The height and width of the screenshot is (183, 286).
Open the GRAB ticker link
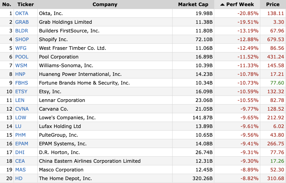22,22
